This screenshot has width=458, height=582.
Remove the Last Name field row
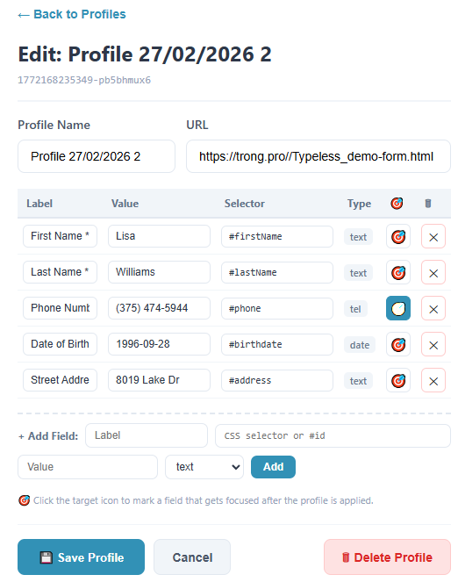433,272
